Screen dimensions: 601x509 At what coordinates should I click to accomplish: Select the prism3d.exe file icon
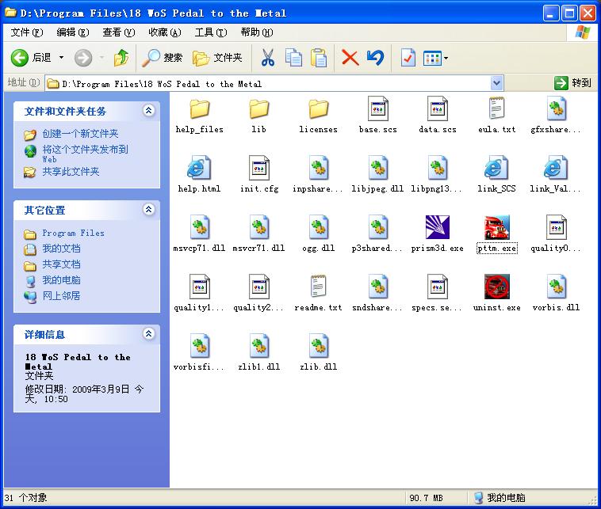pyautogui.click(x=438, y=228)
